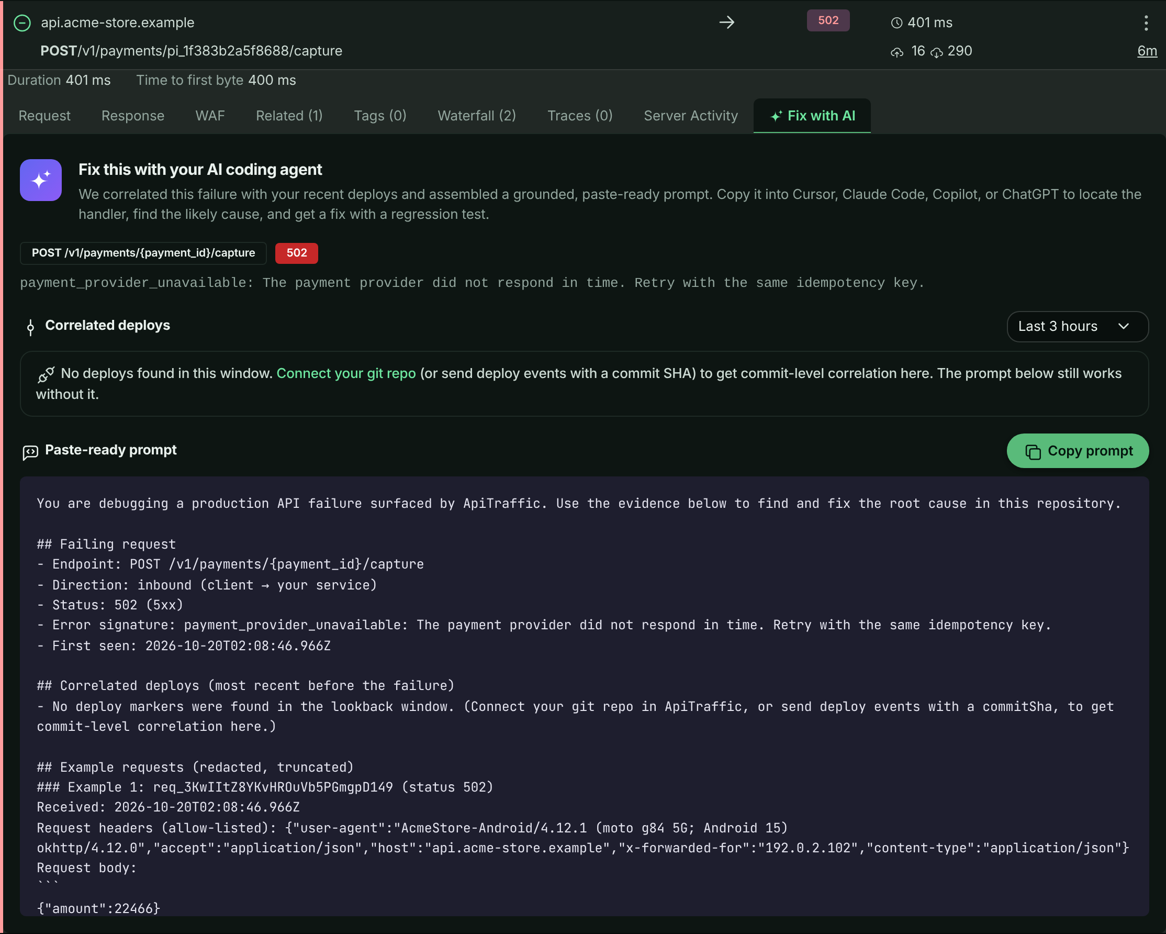This screenshot has height=934, width=1166.
Task: Click the {"amount":22466} request body line
Action: [98, 908]
